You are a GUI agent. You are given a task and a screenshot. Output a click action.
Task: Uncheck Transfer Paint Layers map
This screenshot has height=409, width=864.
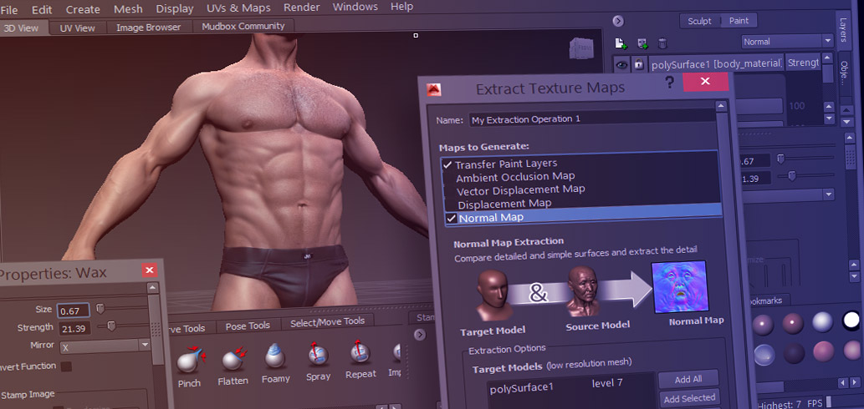[x=447, y=164]
